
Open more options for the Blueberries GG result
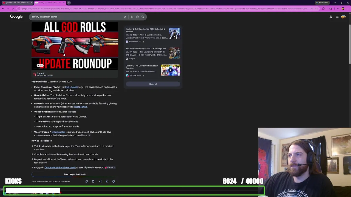pyautogui.click(x=143, y=42)
